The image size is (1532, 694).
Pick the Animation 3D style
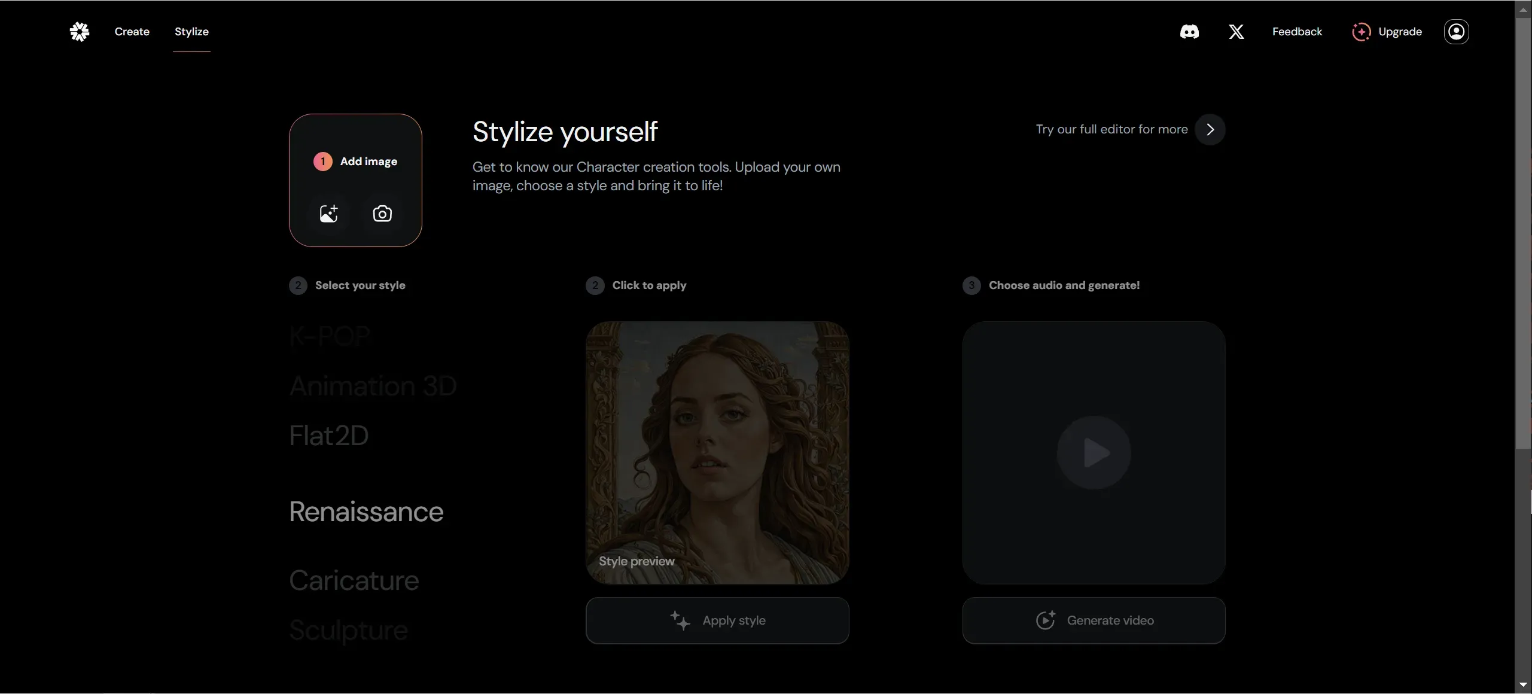(373, 386)
